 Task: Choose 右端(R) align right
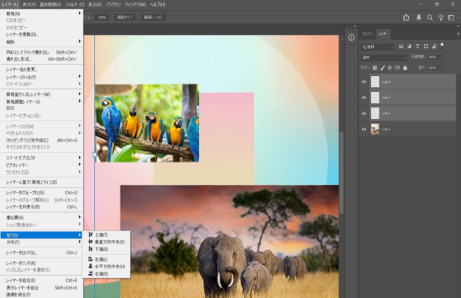[106, 274]
